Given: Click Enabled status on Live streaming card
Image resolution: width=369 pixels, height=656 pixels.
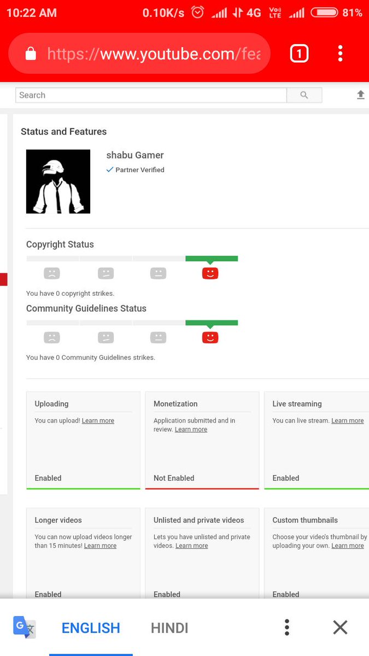Looking at the screenshot, I should 286,478.
